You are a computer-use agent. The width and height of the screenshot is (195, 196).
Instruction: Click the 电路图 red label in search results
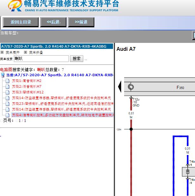pos(6,70)
